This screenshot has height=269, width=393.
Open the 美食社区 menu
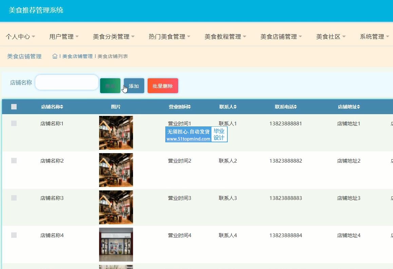point(331,37)
